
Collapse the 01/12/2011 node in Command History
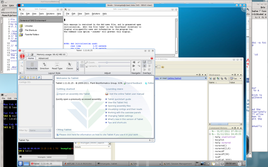(x=210, y=134)
